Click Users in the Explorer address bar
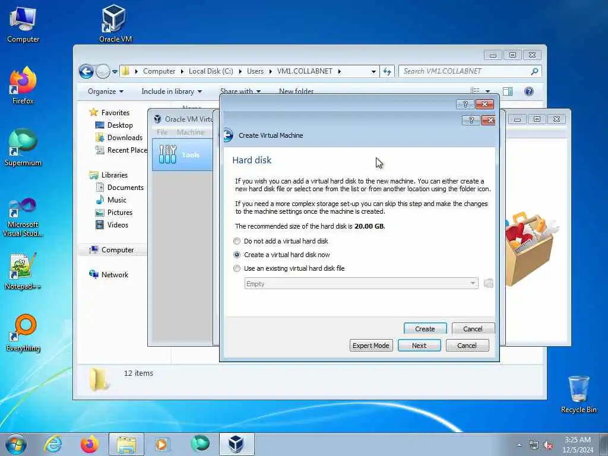Screen dimensions: 608x456 pyautogui.click(x=255, y=71)
